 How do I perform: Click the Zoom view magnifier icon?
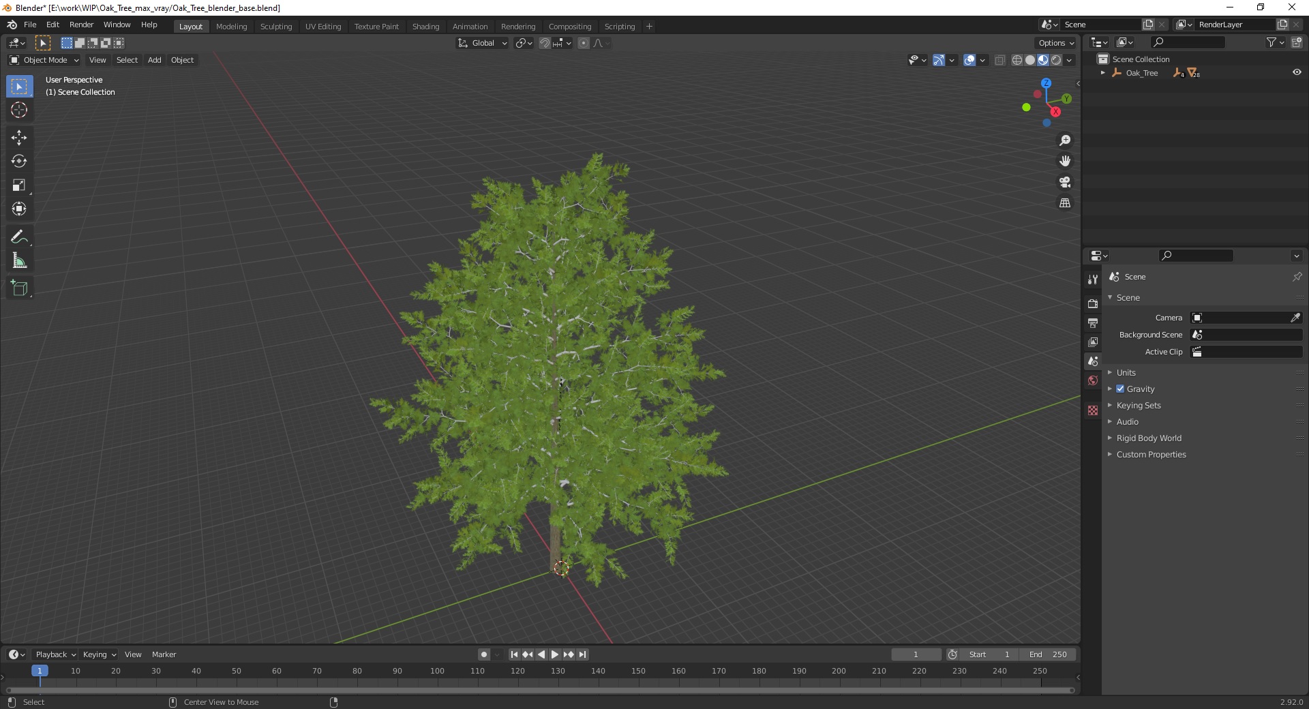(1065, 140)
